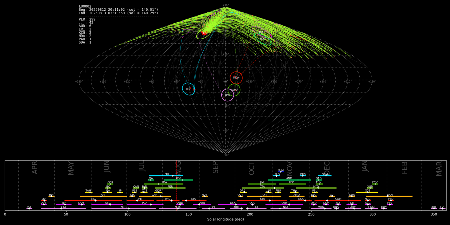450x225 pixels.
Task: Click the green AND activity bar
Action: (x=289, y=180)
